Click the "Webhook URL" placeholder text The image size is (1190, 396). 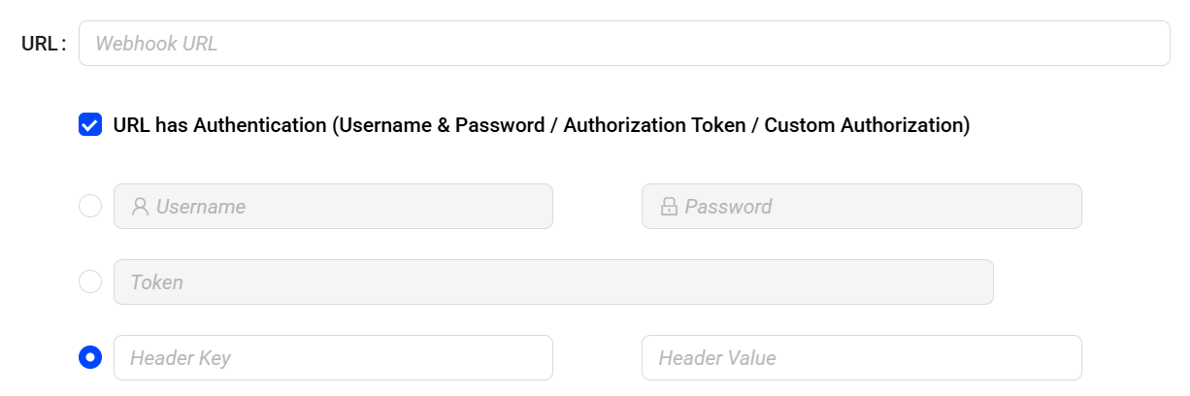[156, 44]
